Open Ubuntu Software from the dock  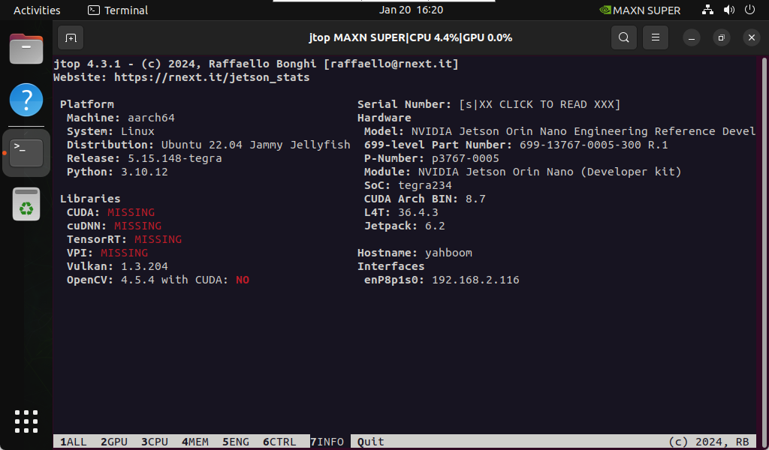(x=26, y=204)
